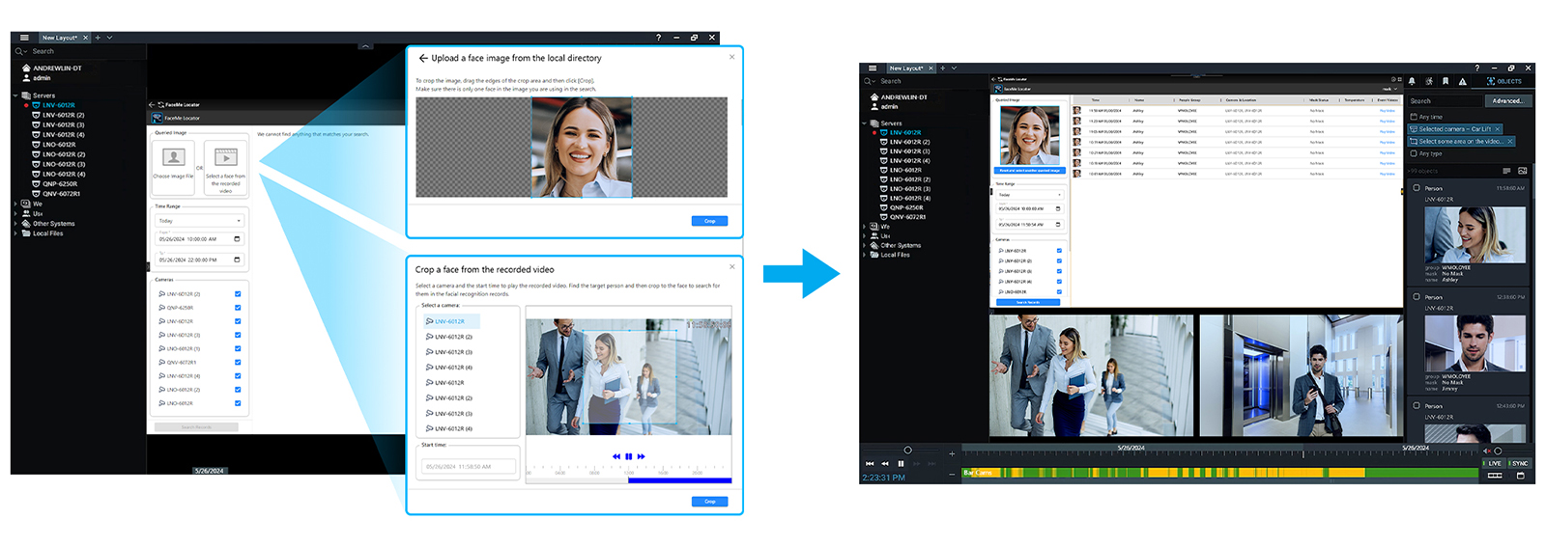Click Select a face from recorded video icon
1546x547 pixels.
(x=225, y=157)
